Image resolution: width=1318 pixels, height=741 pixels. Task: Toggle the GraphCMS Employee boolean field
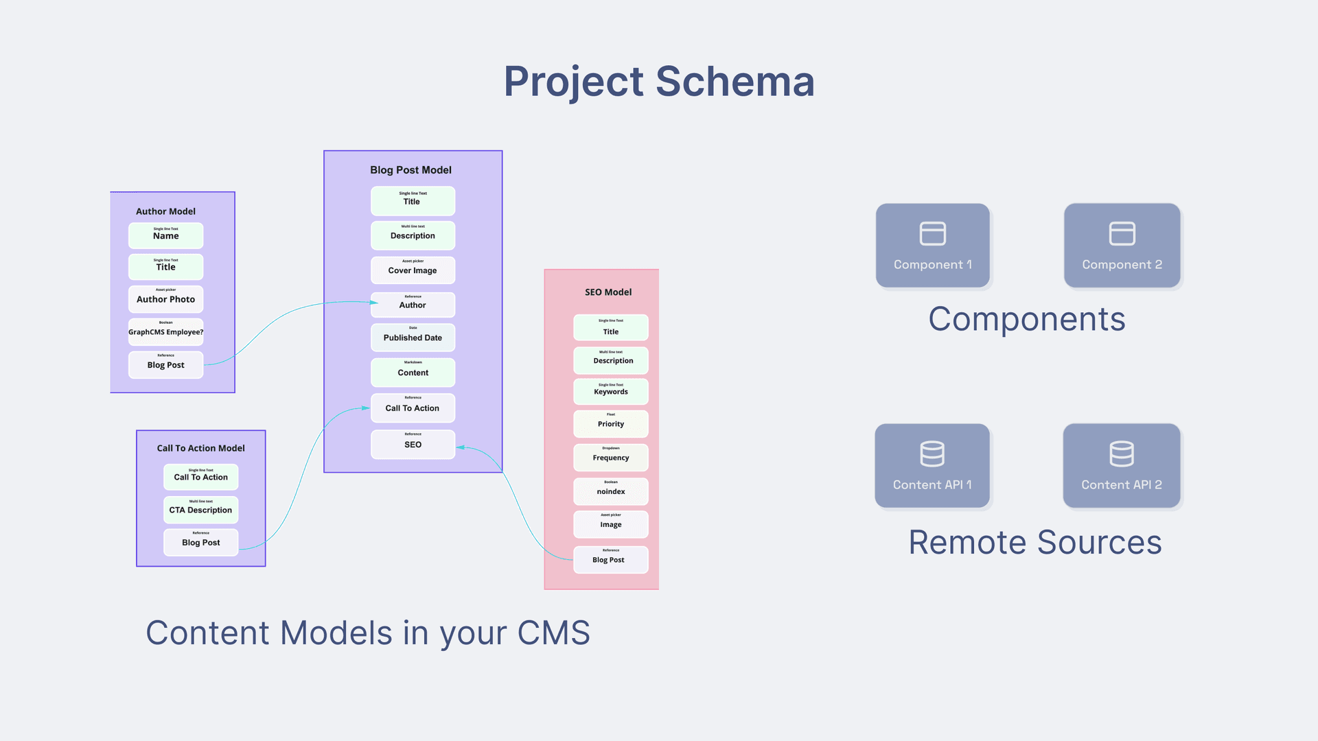[x=165, y=329]
